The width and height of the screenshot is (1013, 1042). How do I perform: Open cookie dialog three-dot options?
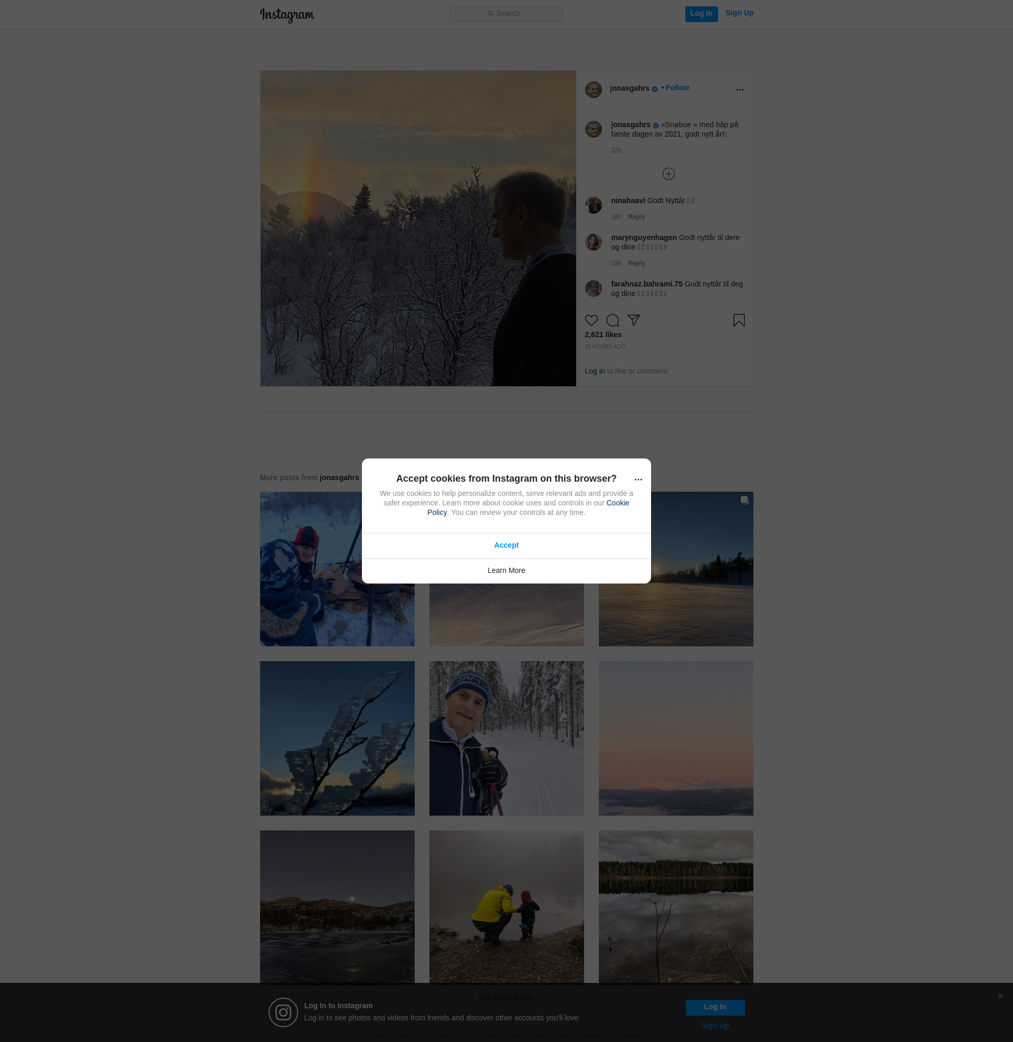point(638,479)
